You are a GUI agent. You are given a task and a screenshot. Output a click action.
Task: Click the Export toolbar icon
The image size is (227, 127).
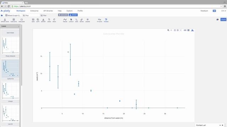click(43, 20)
